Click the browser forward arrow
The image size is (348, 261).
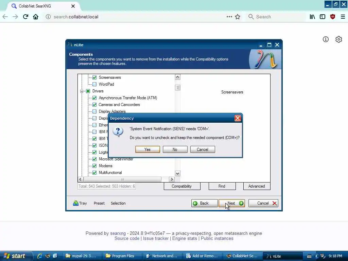click(15, 17)
